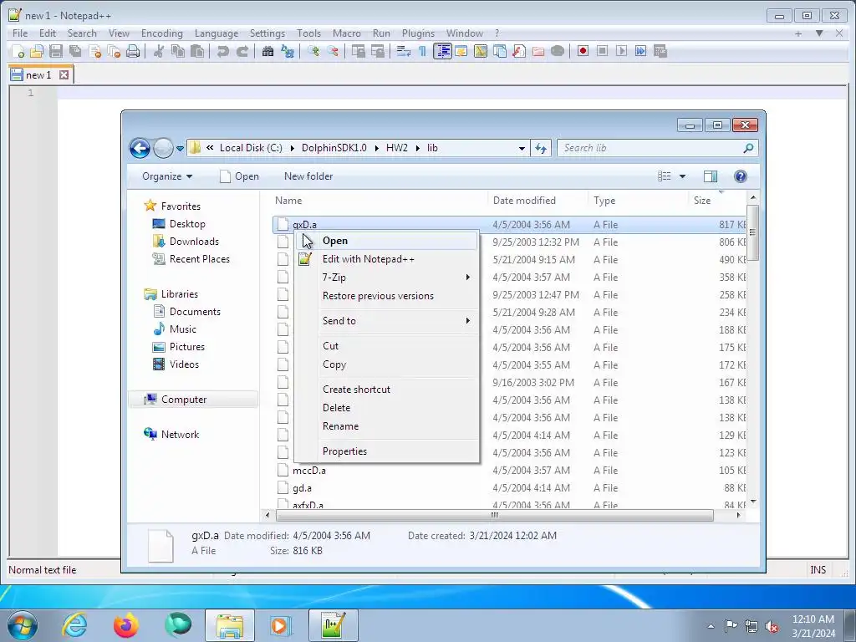Sort by Name column header

(288, 201)
